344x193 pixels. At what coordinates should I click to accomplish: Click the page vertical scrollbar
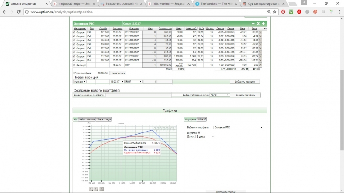click(342, 110)
